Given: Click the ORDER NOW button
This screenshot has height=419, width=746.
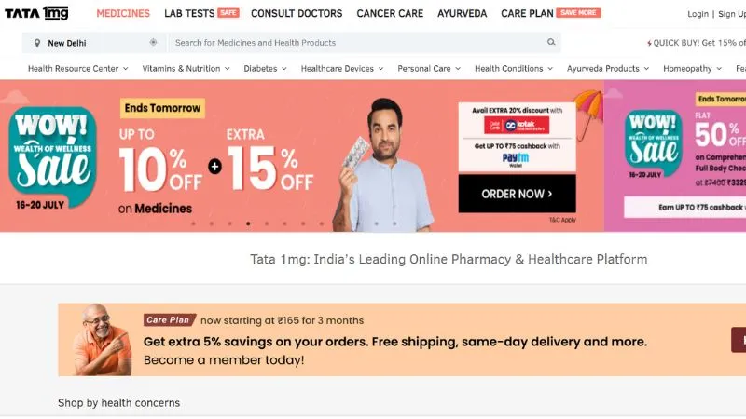Looking at the screenshot, I should click(x=518, y=194).
